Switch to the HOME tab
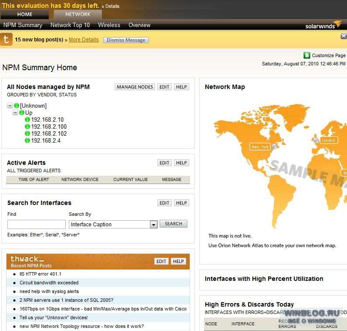The width and height of the screenshot is (347, 331). tap(24, 14)
